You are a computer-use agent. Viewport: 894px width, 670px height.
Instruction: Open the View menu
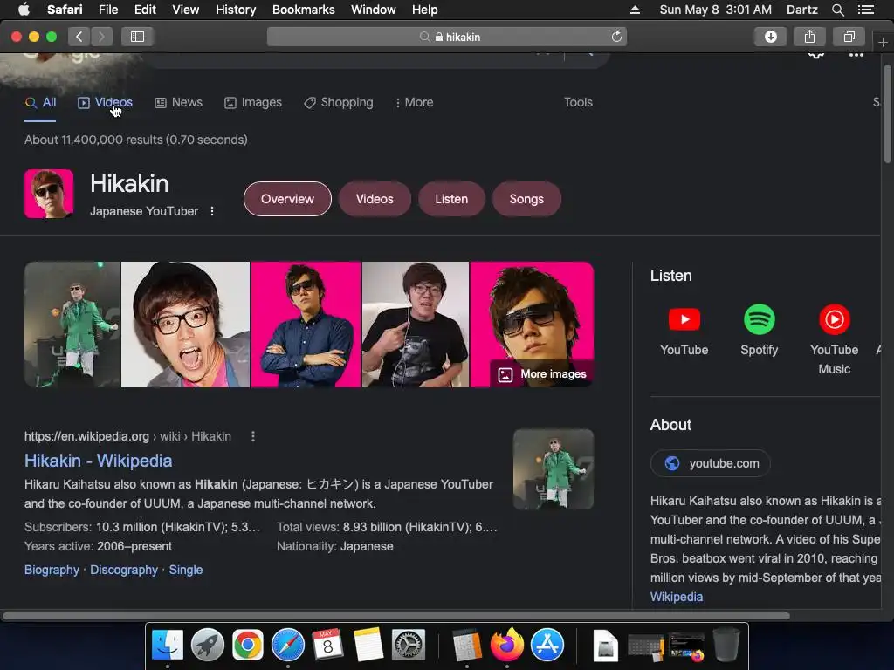[186, 10]
